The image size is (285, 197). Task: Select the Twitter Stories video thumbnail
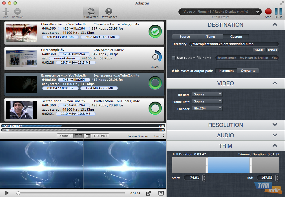click(21, 110)
